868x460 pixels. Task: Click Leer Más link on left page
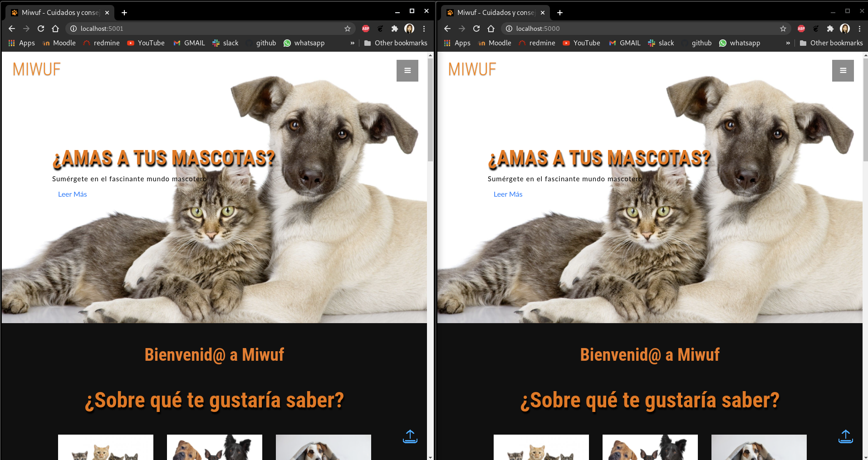[x=72, y=194]
